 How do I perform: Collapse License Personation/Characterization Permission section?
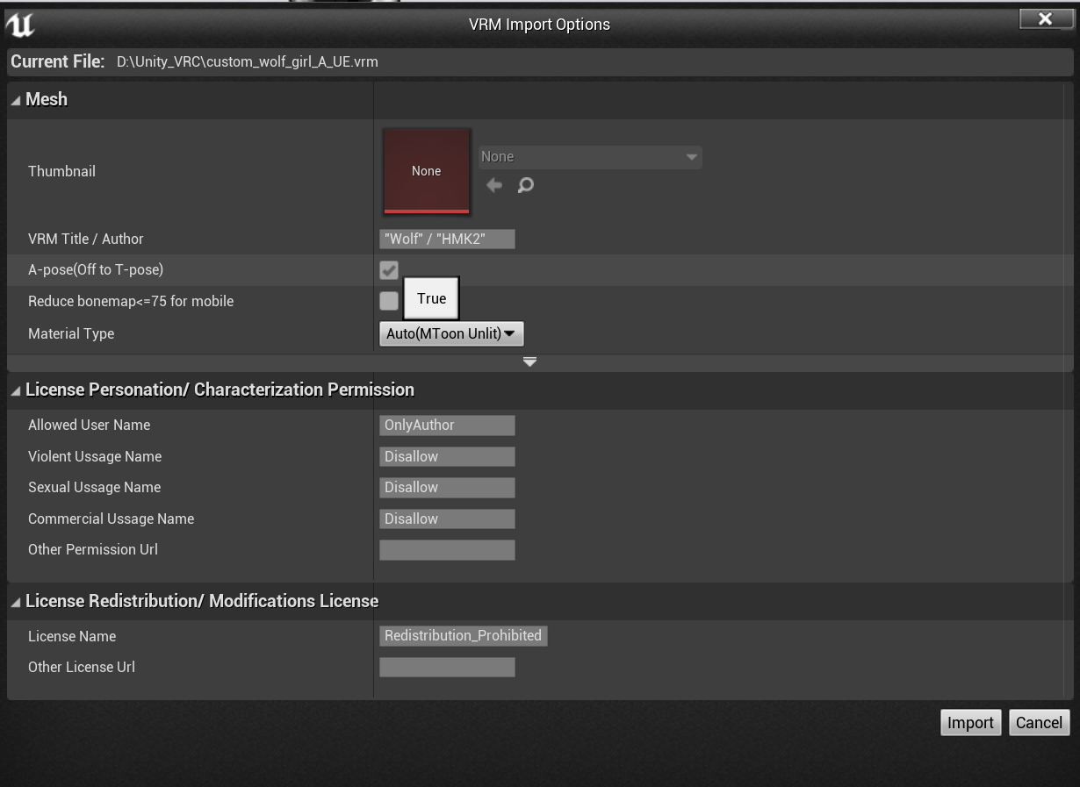click(x=16, y=390)
